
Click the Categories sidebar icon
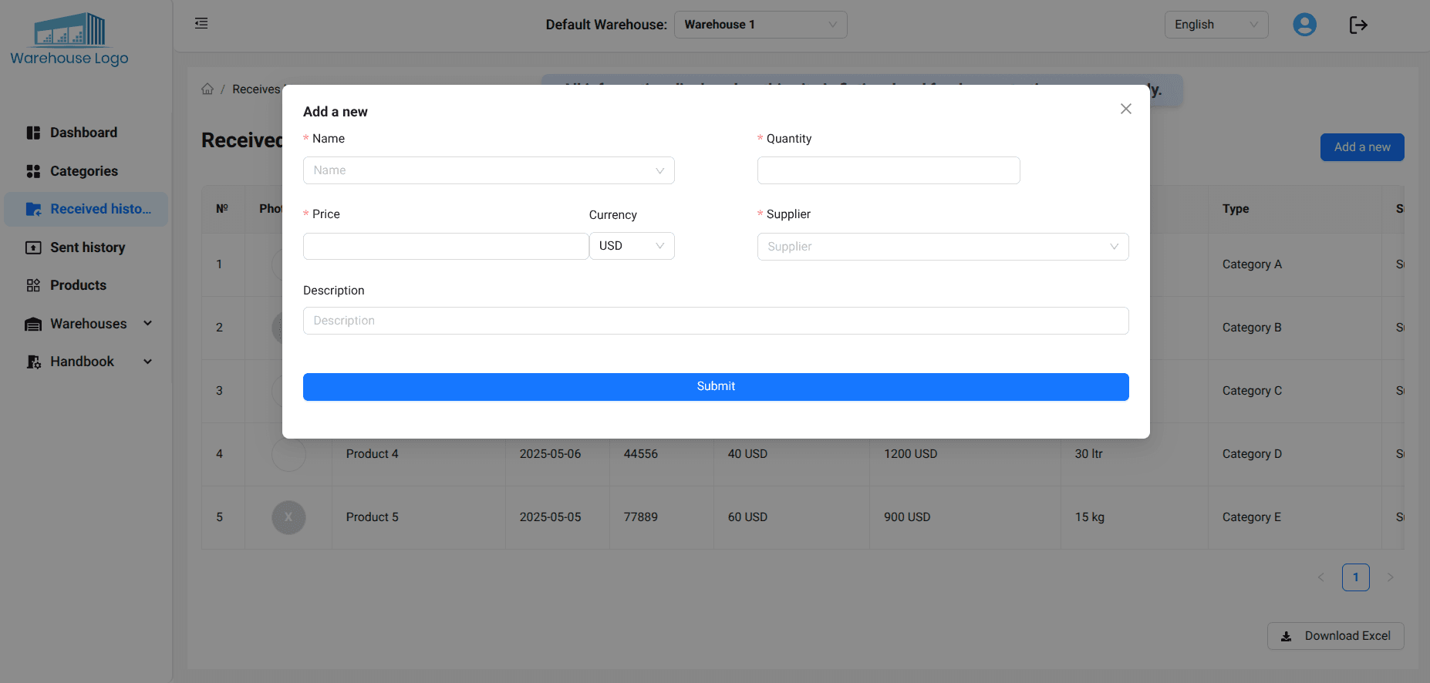point(33,171)
